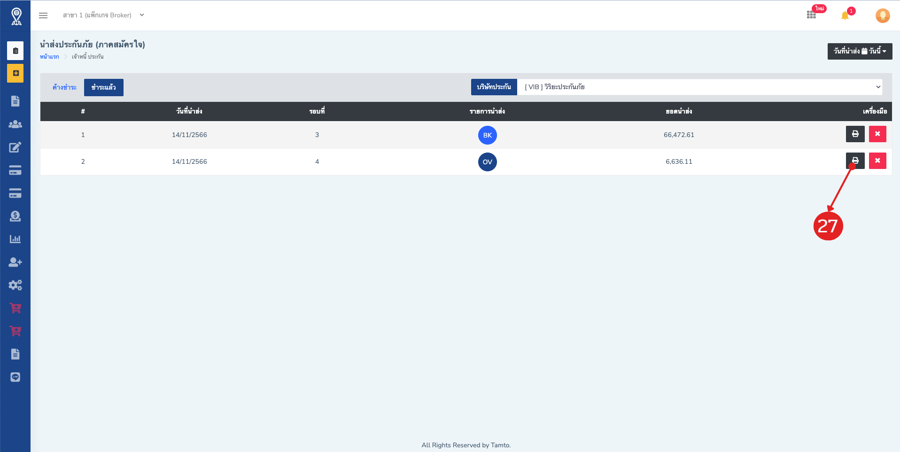
Task: Open the settings gears icon in the sidebar
Action: (x=16, y=285)
